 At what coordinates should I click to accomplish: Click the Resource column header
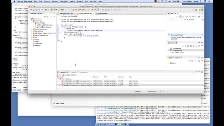[x=96, y=77]
